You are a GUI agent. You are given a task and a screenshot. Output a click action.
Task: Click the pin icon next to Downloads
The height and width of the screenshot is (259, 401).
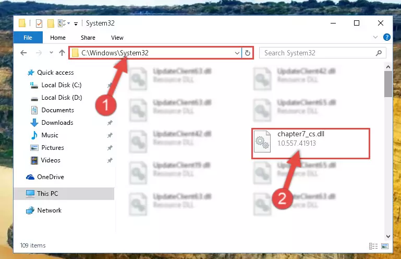click(x=110, y=123)
